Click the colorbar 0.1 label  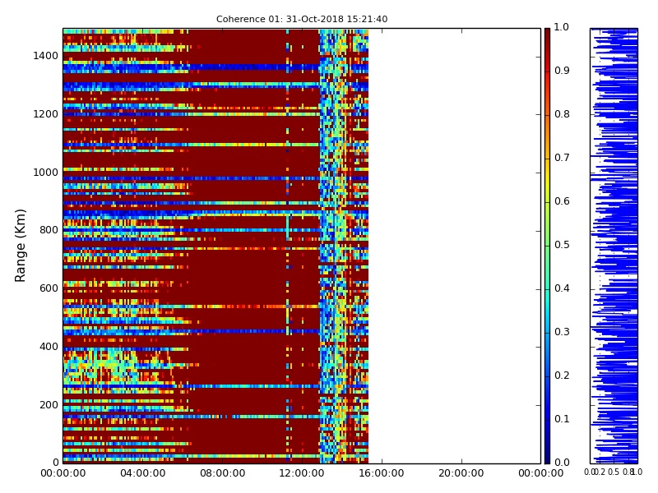point(562,419)
